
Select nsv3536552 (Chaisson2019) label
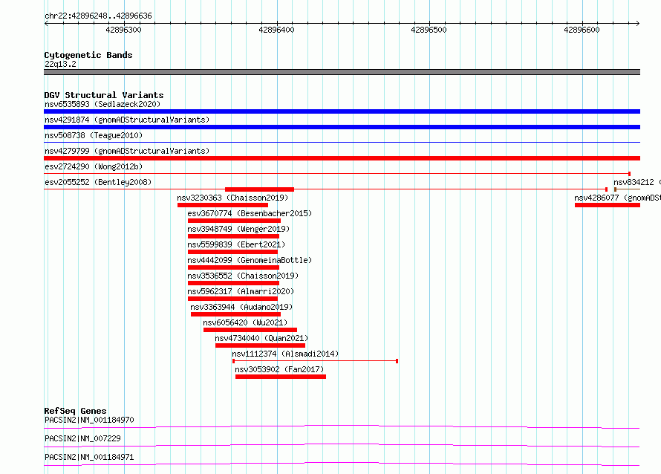tap(243, 276)
